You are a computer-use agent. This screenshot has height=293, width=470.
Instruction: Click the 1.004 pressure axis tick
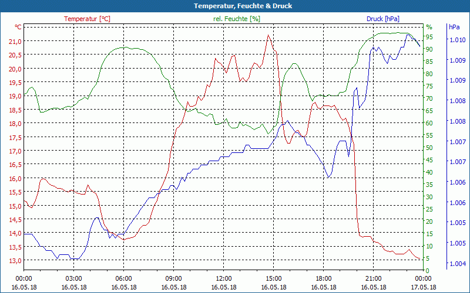tap(458, 264)
